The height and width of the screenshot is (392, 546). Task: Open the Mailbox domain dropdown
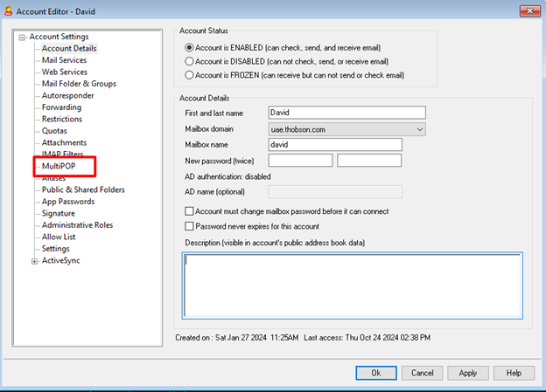419,128
